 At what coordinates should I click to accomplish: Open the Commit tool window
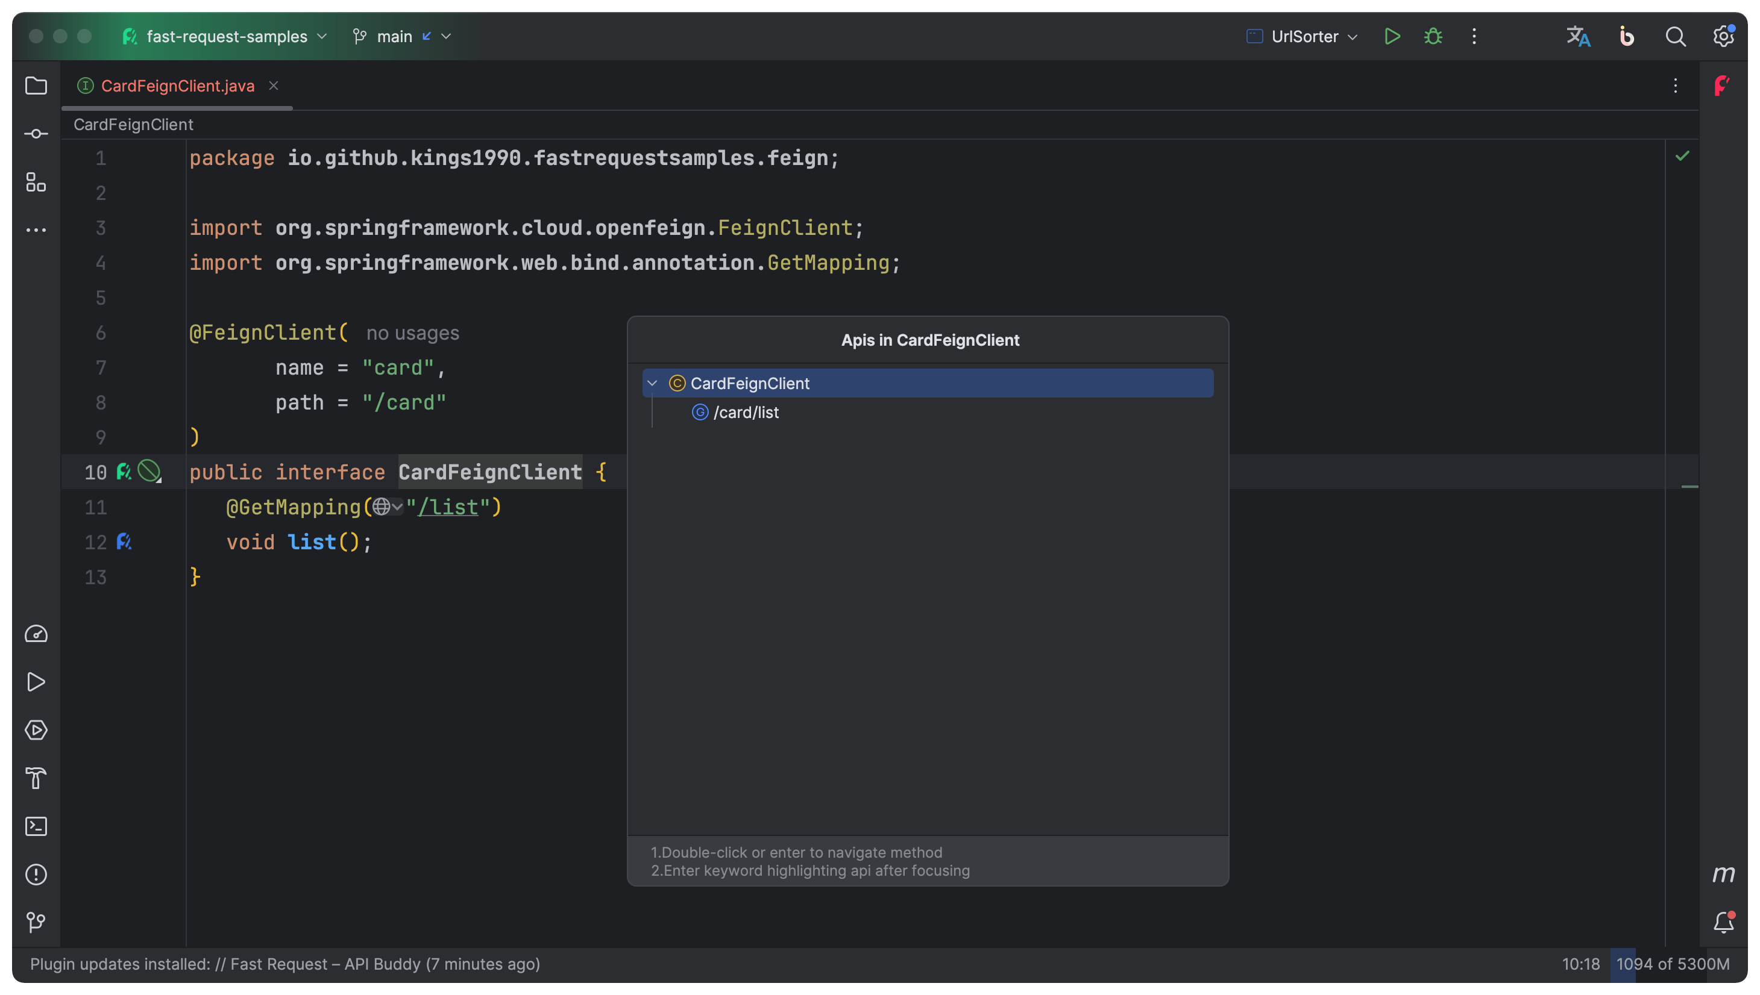(36, 134)
